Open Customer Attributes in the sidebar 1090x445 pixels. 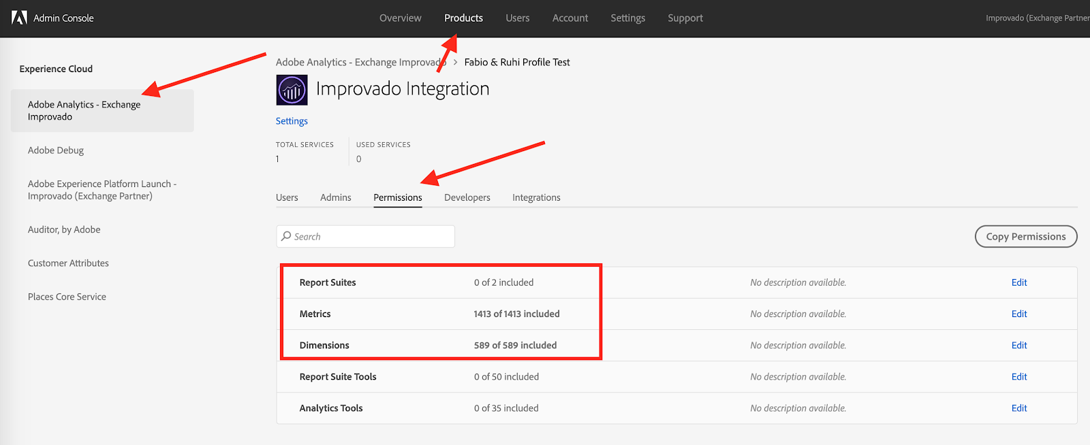(x=68, y=263)
